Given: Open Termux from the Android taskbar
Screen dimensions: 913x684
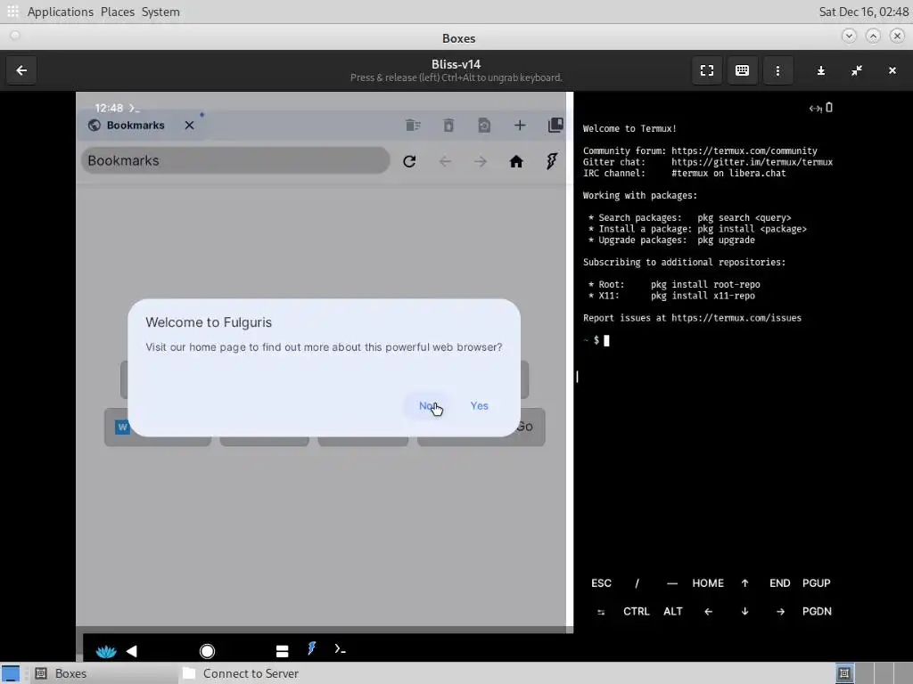Looking at the screenshot, I should coord(340,648).
